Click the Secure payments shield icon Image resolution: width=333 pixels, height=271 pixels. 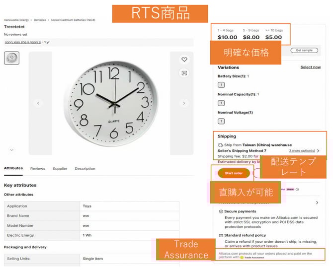[x=221, y=211]
